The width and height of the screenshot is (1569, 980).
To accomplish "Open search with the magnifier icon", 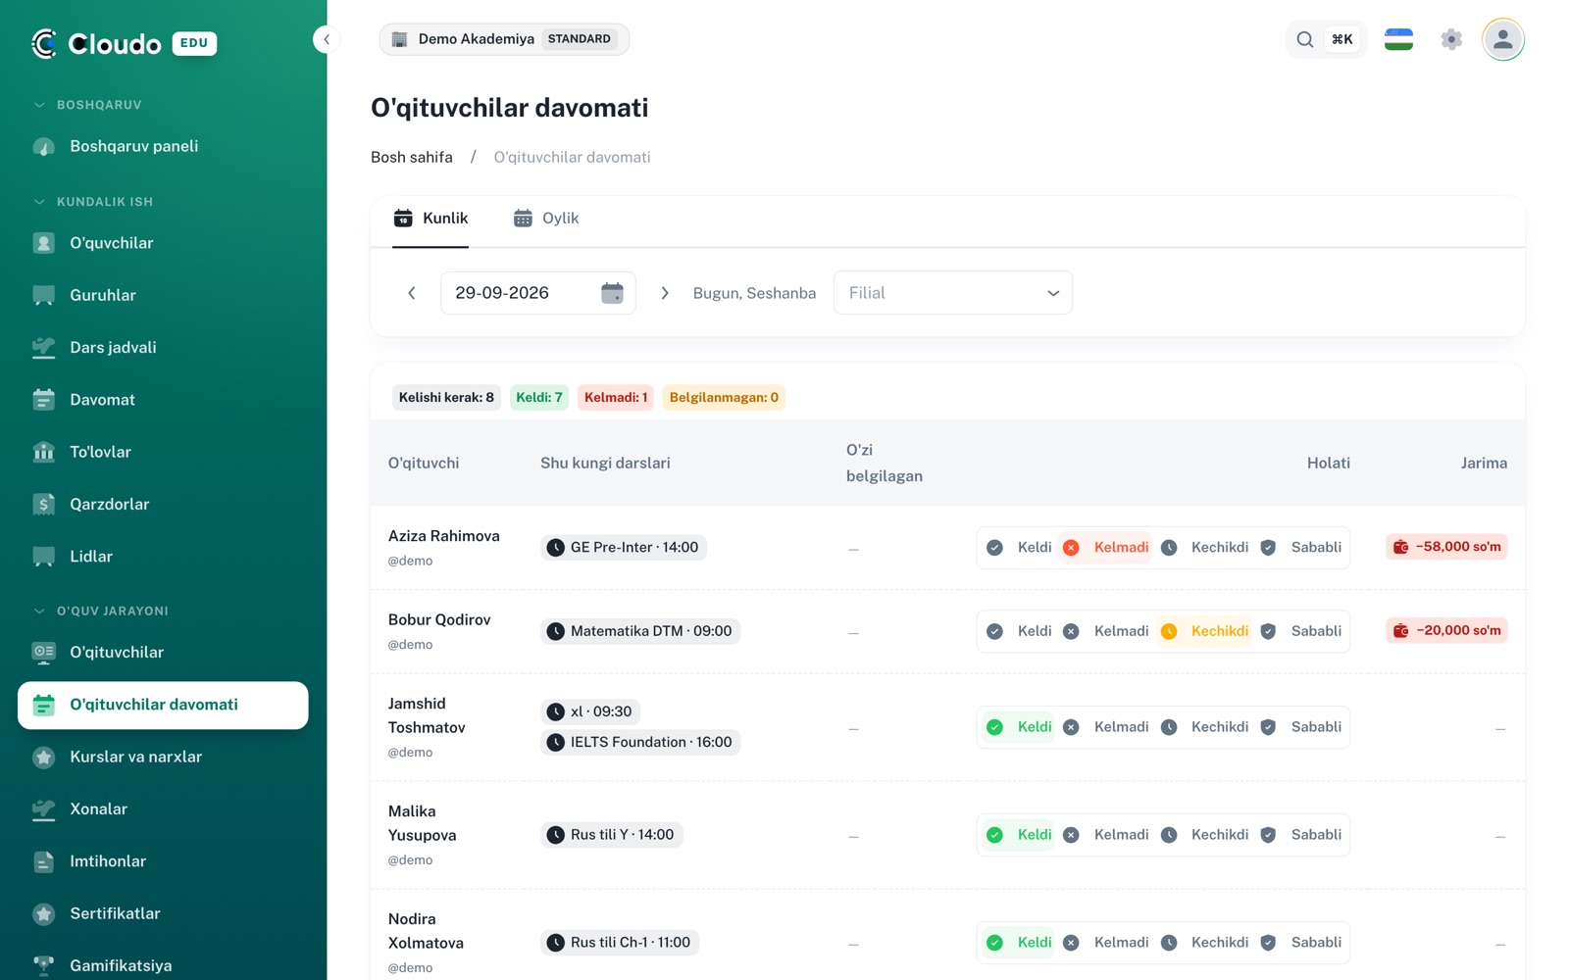I will tap(1305, 39).
